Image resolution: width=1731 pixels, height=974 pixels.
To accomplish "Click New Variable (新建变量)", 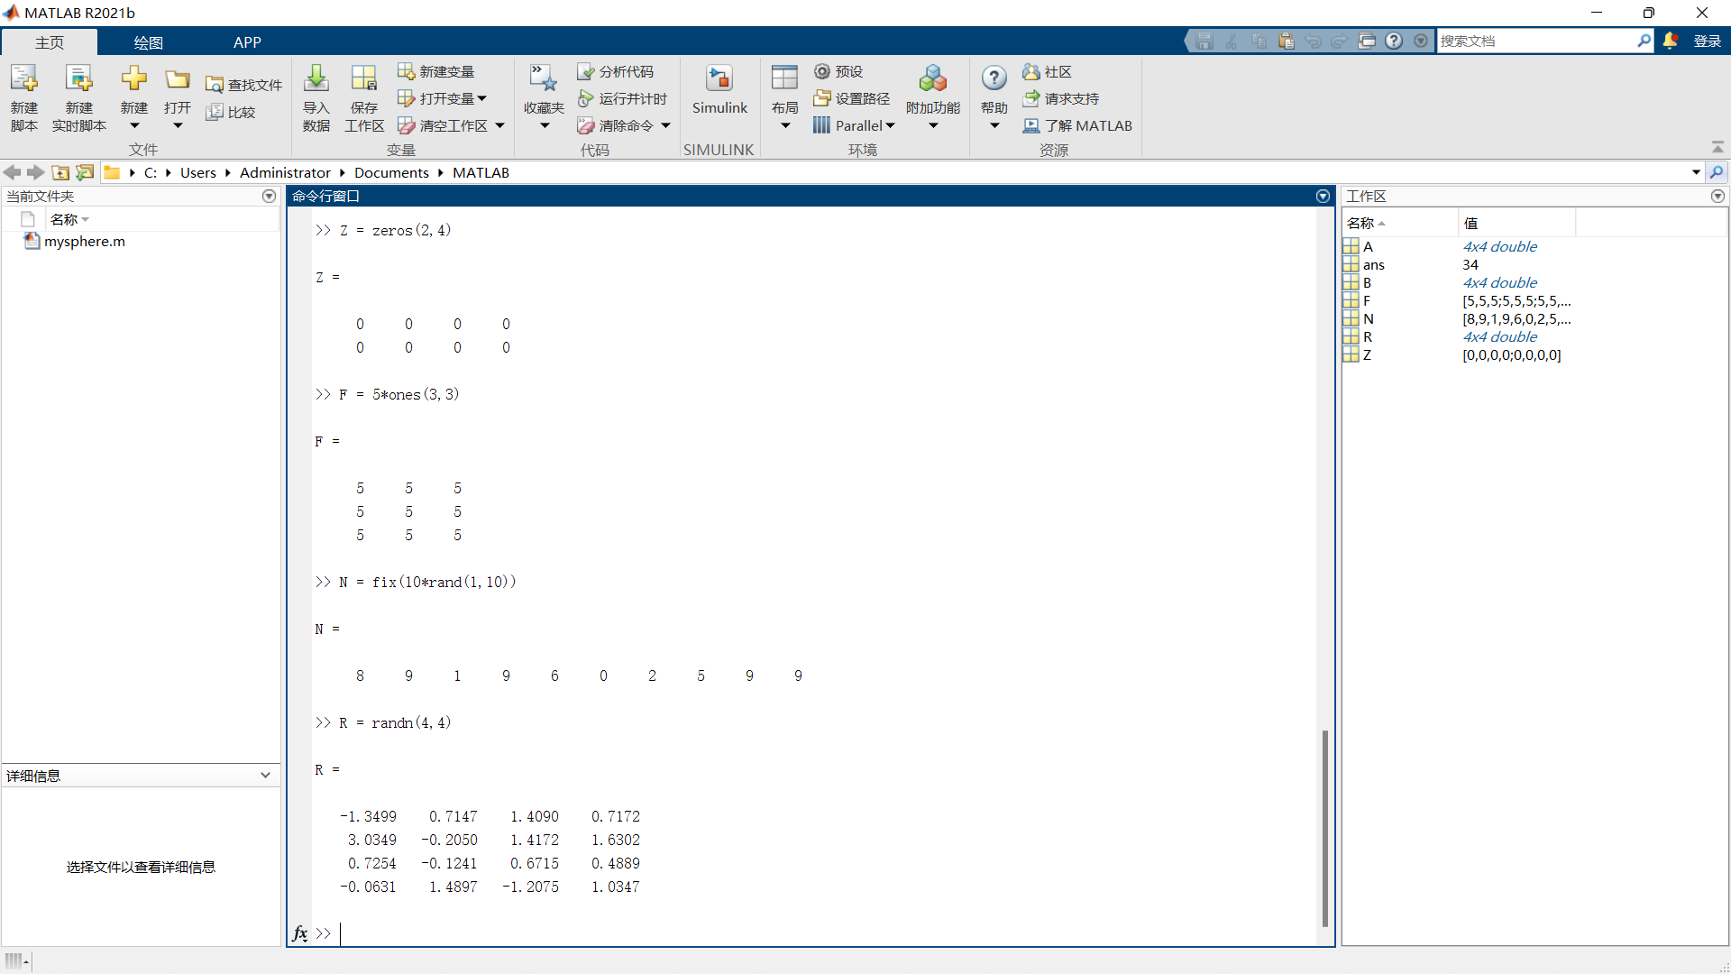I will (436, 71).
